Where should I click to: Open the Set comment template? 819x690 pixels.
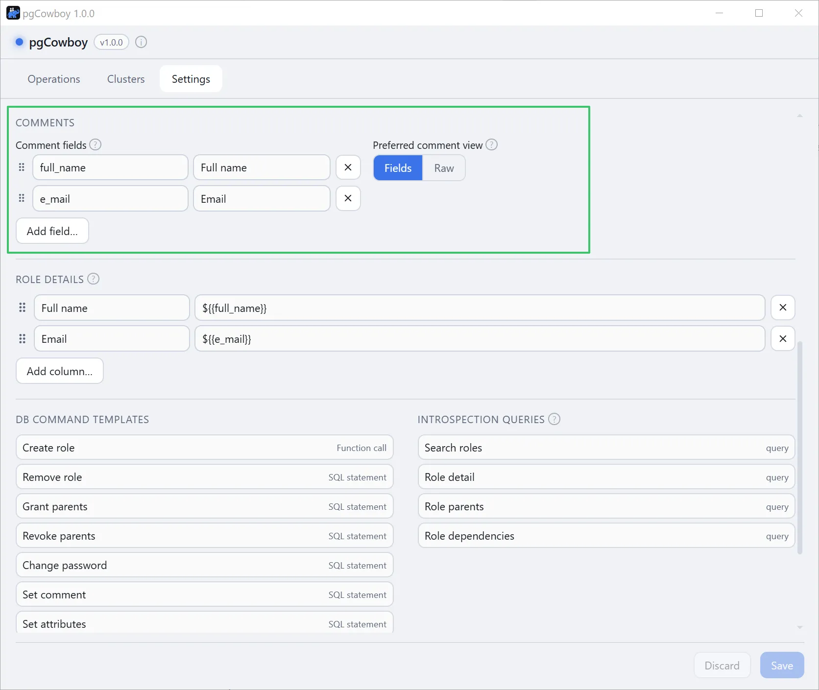tap(205, 594)
